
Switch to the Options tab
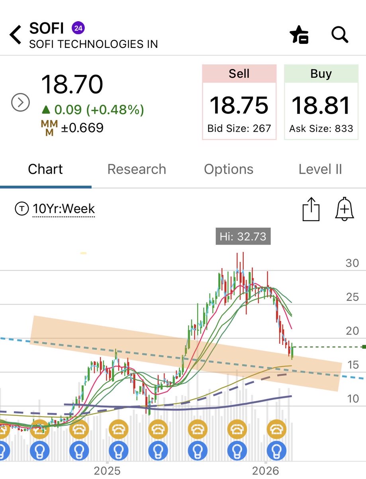click(229, 169)
